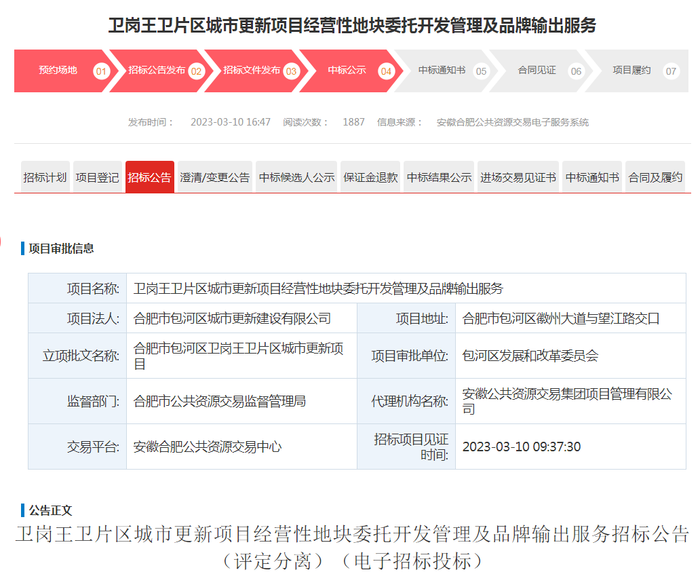Click the 安徽公共资源交易集团项目管理有限公司 cell

[x=570, y=401]
